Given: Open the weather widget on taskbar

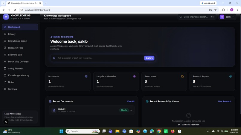Looking at the screenshot, I should coord(12,131).
